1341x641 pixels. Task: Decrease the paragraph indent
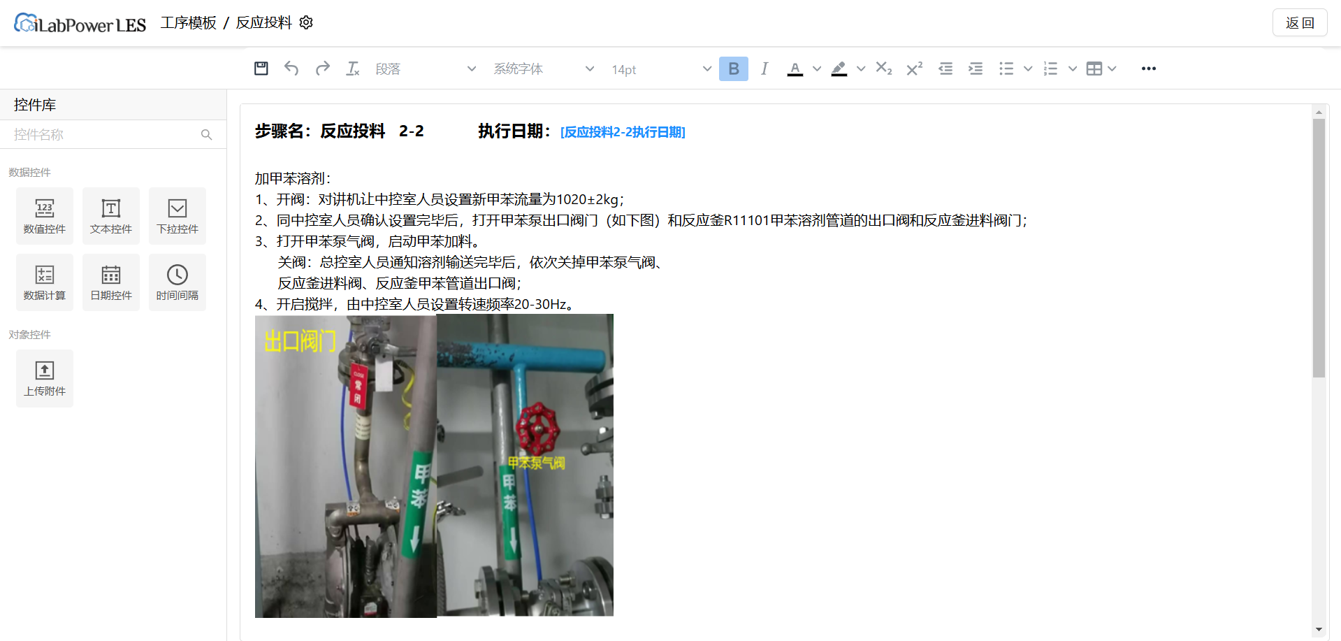click(945, 69)
